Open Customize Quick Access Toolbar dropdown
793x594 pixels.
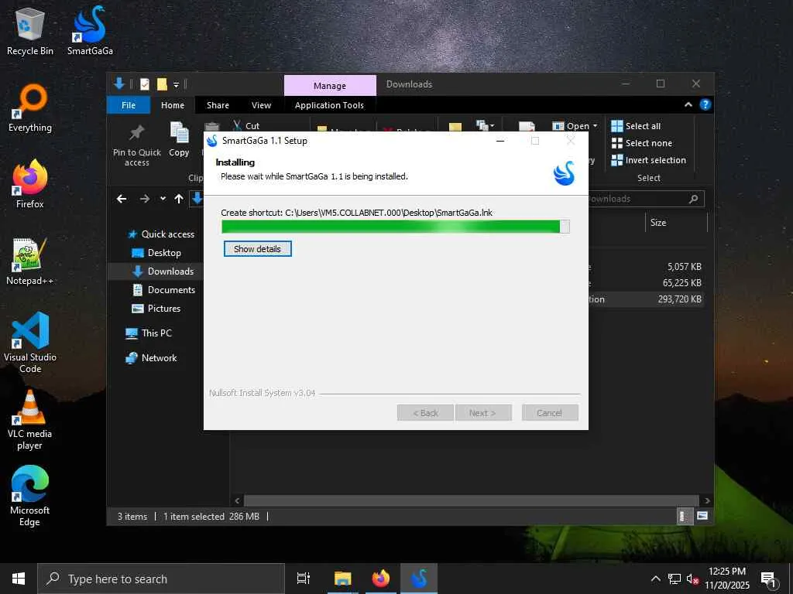176,85
